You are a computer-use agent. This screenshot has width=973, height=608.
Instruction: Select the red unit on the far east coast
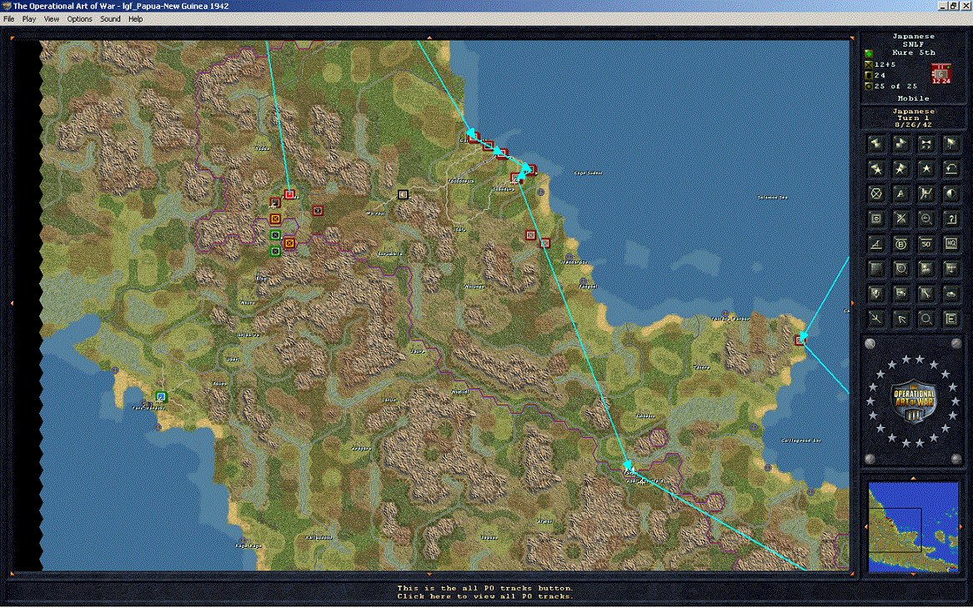pyautogui.click(x=800, y=339)
